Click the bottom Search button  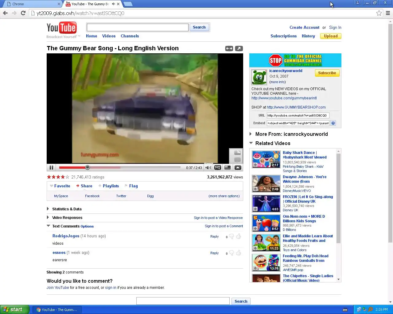point(241,301)
